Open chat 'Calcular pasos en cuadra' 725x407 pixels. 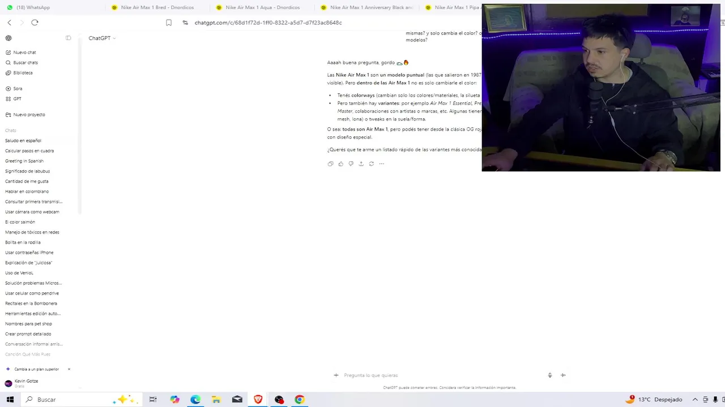(x=29, y=151)
